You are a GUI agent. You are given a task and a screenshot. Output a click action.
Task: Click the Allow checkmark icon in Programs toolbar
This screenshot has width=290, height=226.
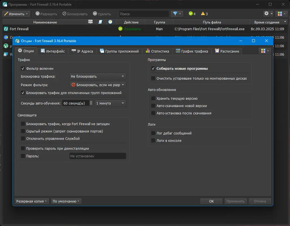point(38,14)
